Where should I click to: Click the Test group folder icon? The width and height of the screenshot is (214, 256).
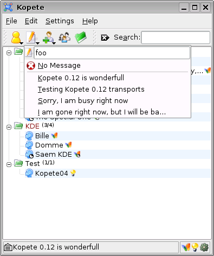(18, 163)
